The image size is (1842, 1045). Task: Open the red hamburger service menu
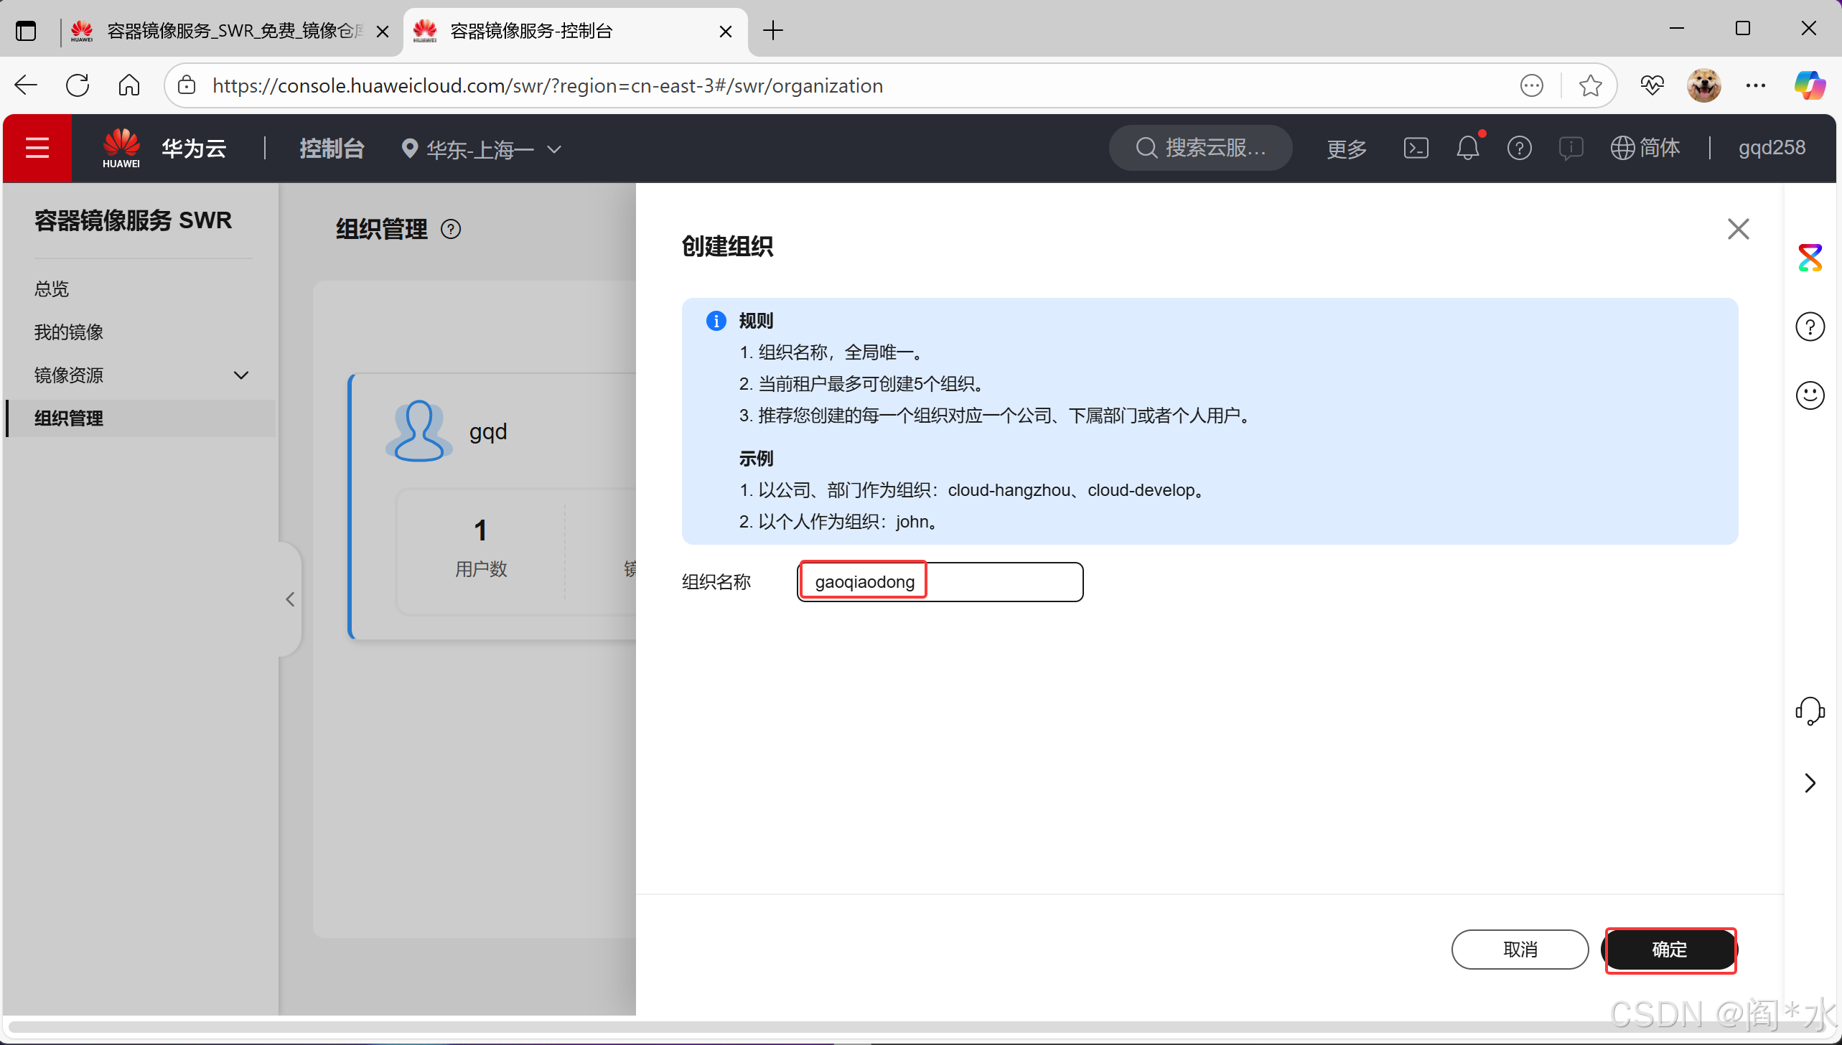click(x=37, y=148)
